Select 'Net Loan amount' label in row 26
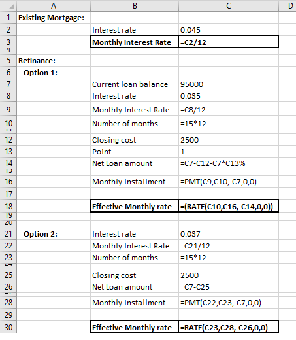The image size is (296, 340). coord(135,287)
